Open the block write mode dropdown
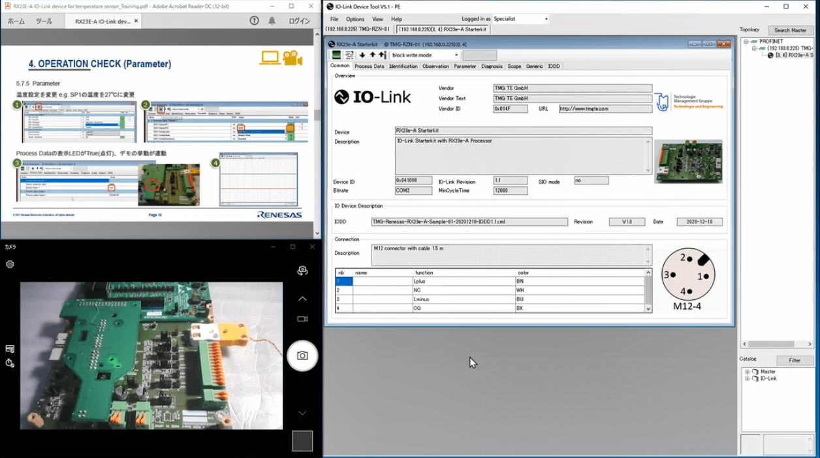Image resolution: width=820 pixels, height=458 pixels. pos(456,56)
